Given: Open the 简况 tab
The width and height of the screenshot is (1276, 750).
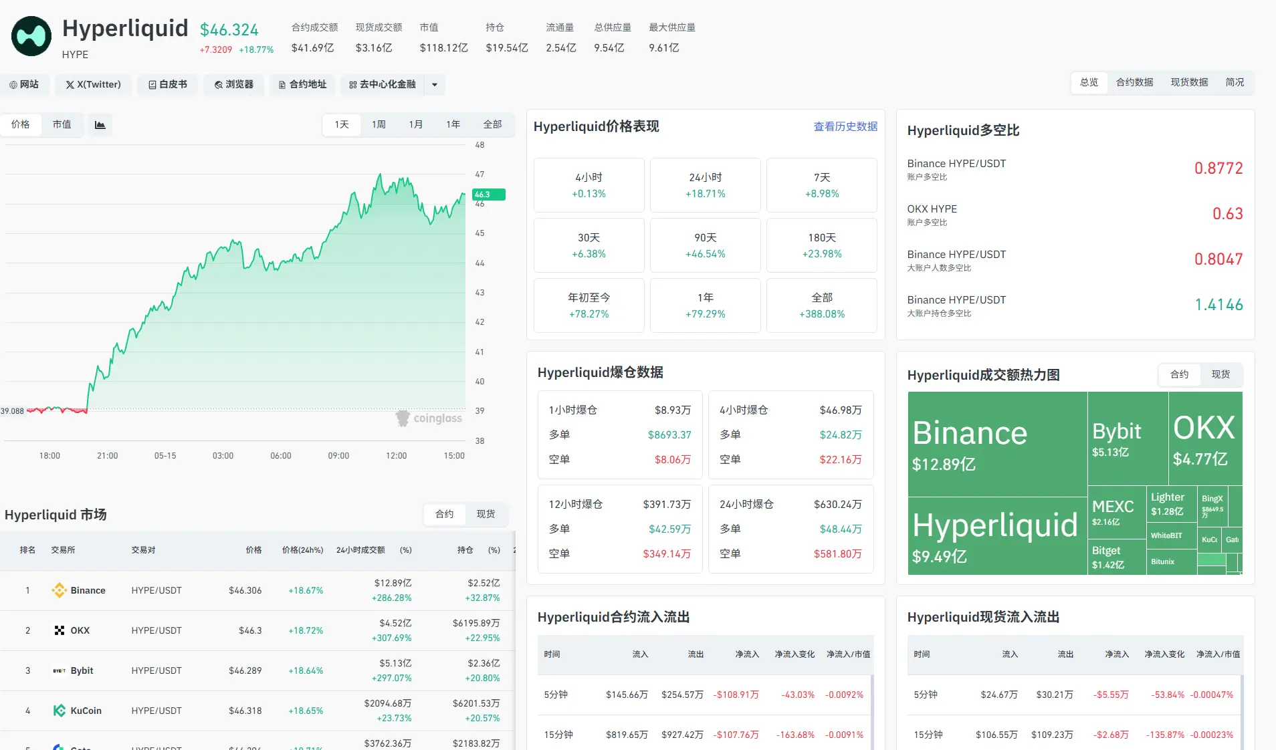Looking at the screenshot, I should pos(1235,83).
